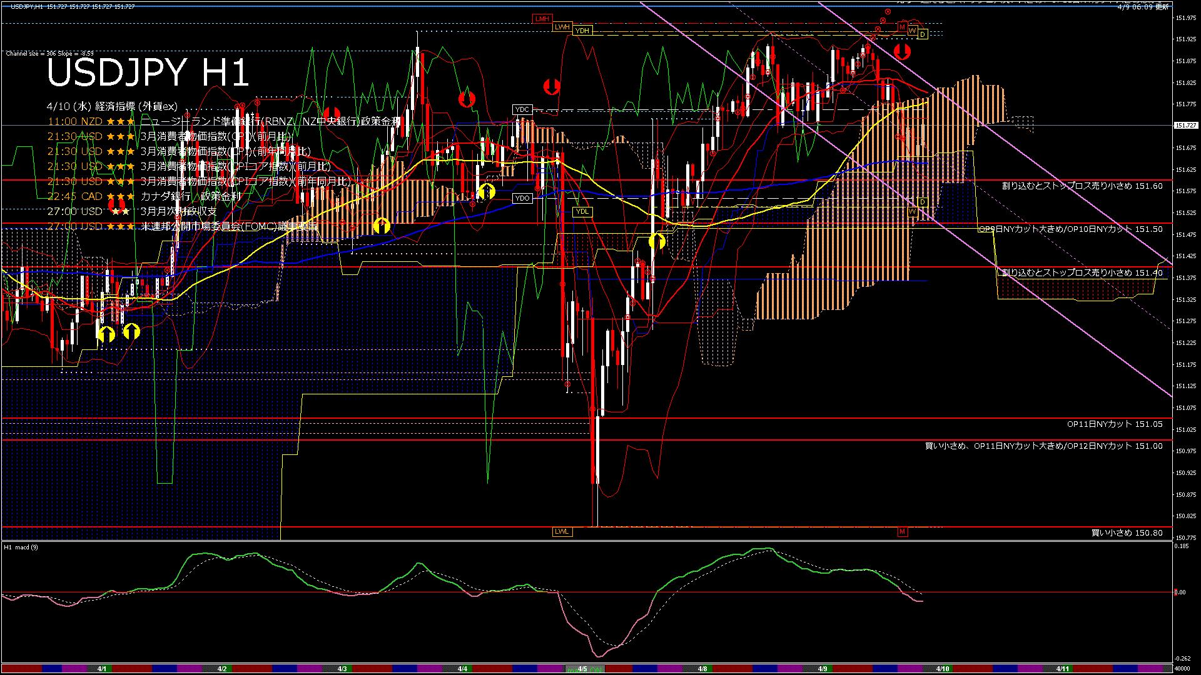Screen dimensions: 1201x675
Task: Click the 4/4 date marker
Action: coord(462,669)
